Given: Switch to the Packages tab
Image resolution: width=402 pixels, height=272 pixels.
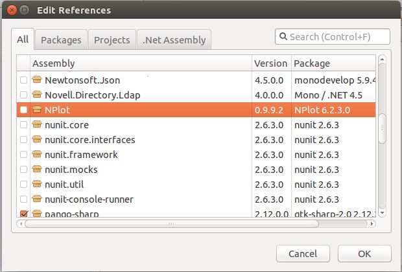Looking at the screenshot, I should (61, 40).
